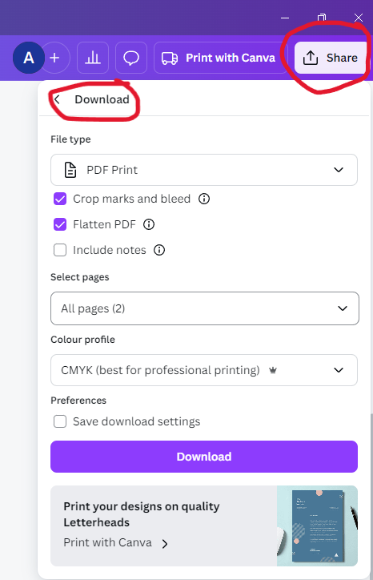The width and height of the screenshot is (373, 580).
Task: Open the CMYK colour profile dropdown
Action: coord(204,370)
